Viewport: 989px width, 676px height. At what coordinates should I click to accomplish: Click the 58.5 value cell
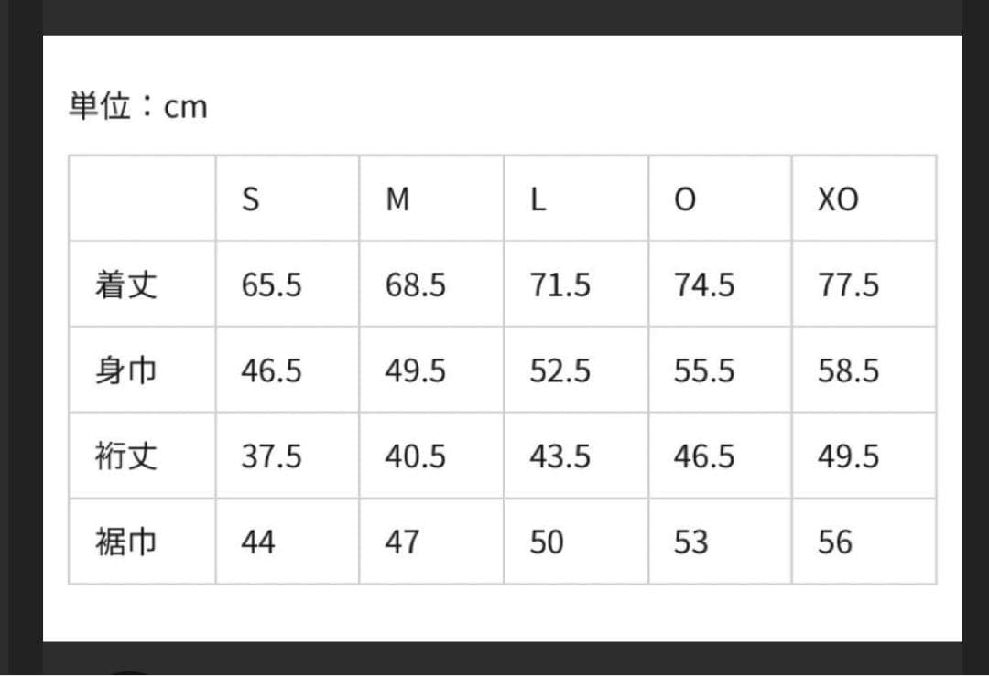point(848,370)
